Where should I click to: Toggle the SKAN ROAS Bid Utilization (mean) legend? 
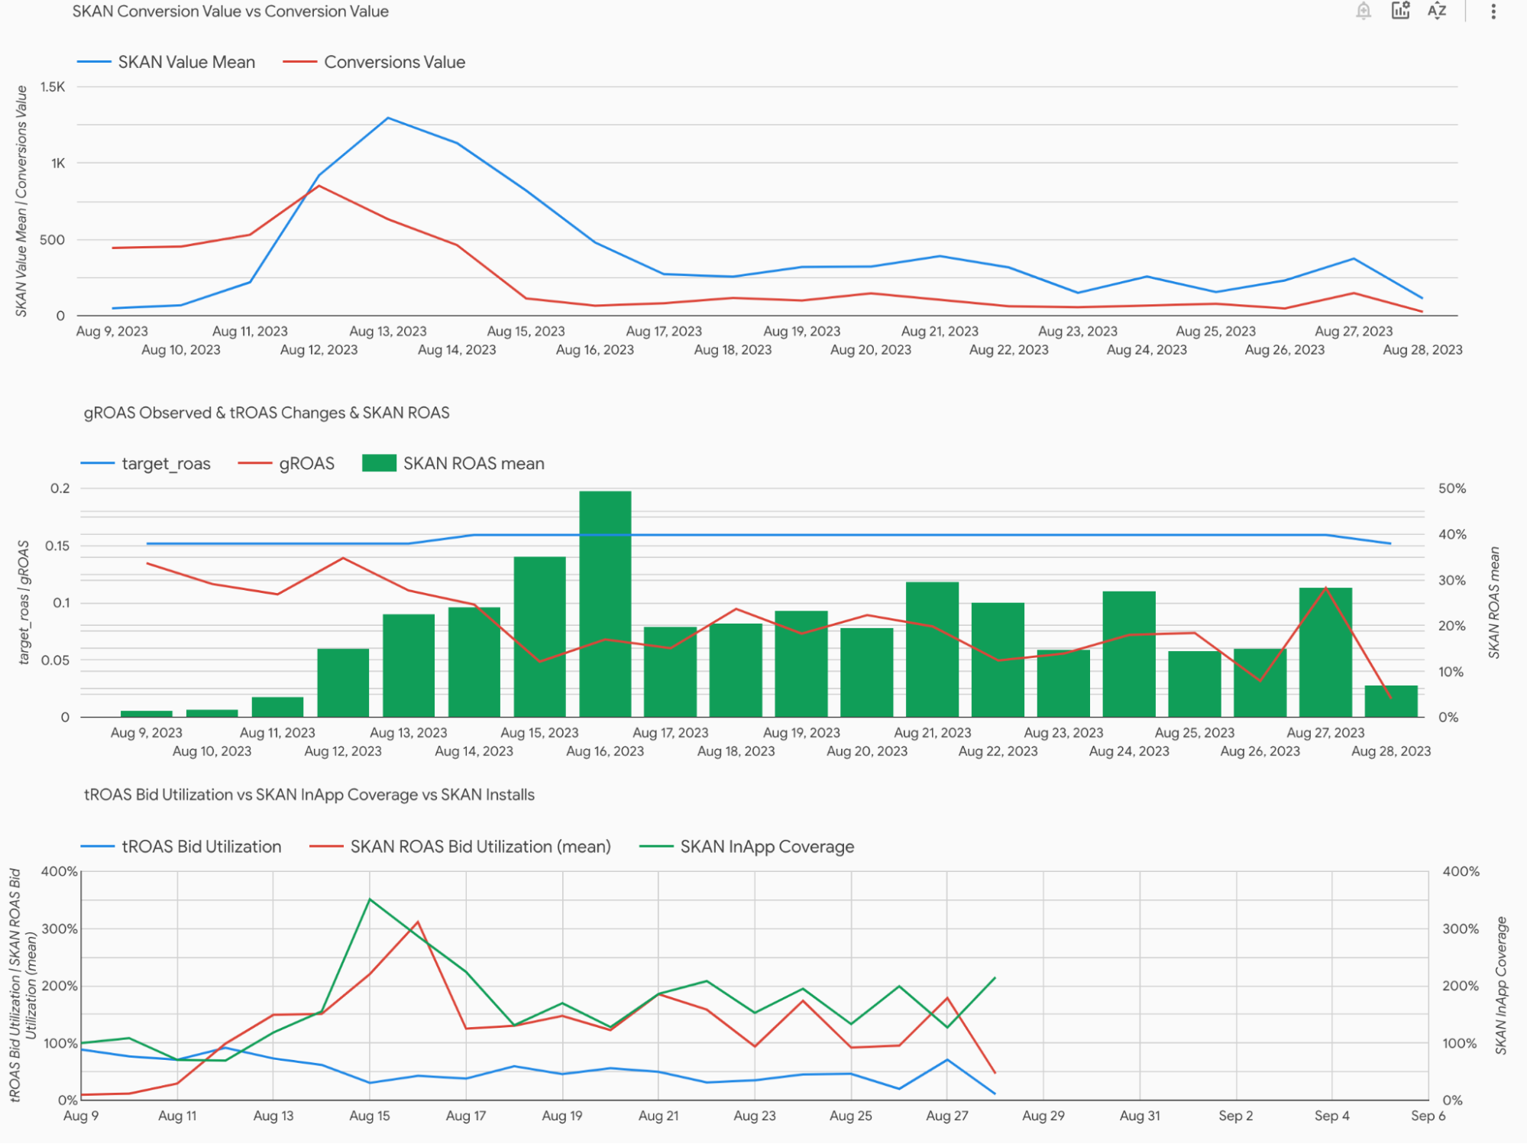coord(480,847)
